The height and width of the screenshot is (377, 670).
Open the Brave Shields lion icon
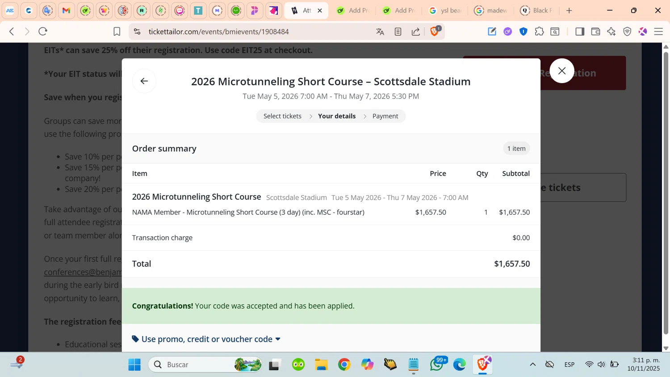pyautogui.click(x=434, y=32)
